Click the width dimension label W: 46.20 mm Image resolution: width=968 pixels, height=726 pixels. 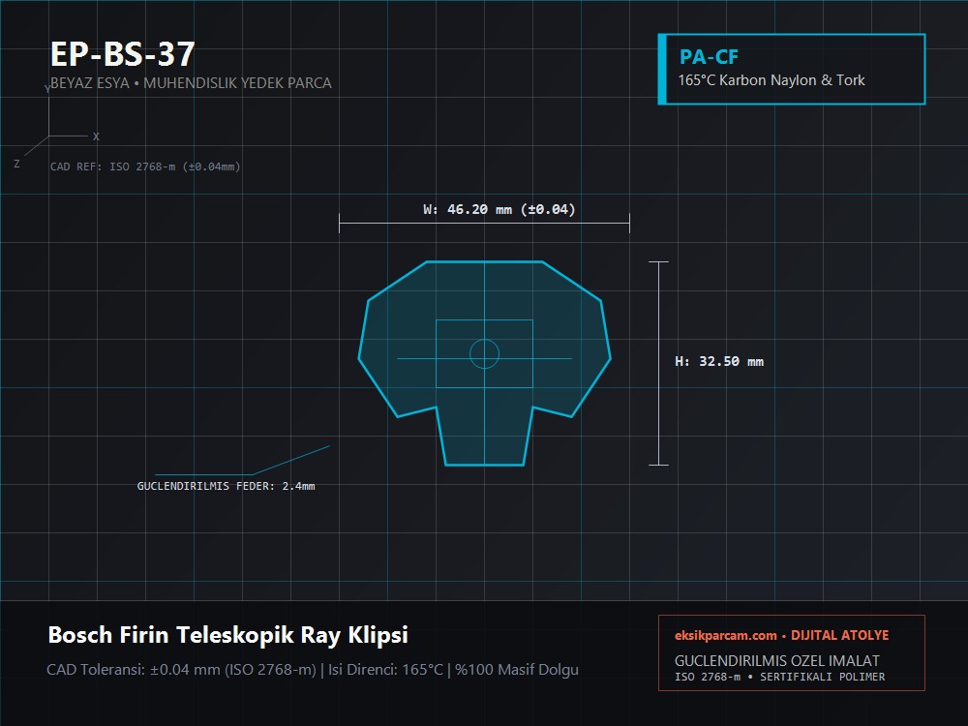click(x=499, y=209)
